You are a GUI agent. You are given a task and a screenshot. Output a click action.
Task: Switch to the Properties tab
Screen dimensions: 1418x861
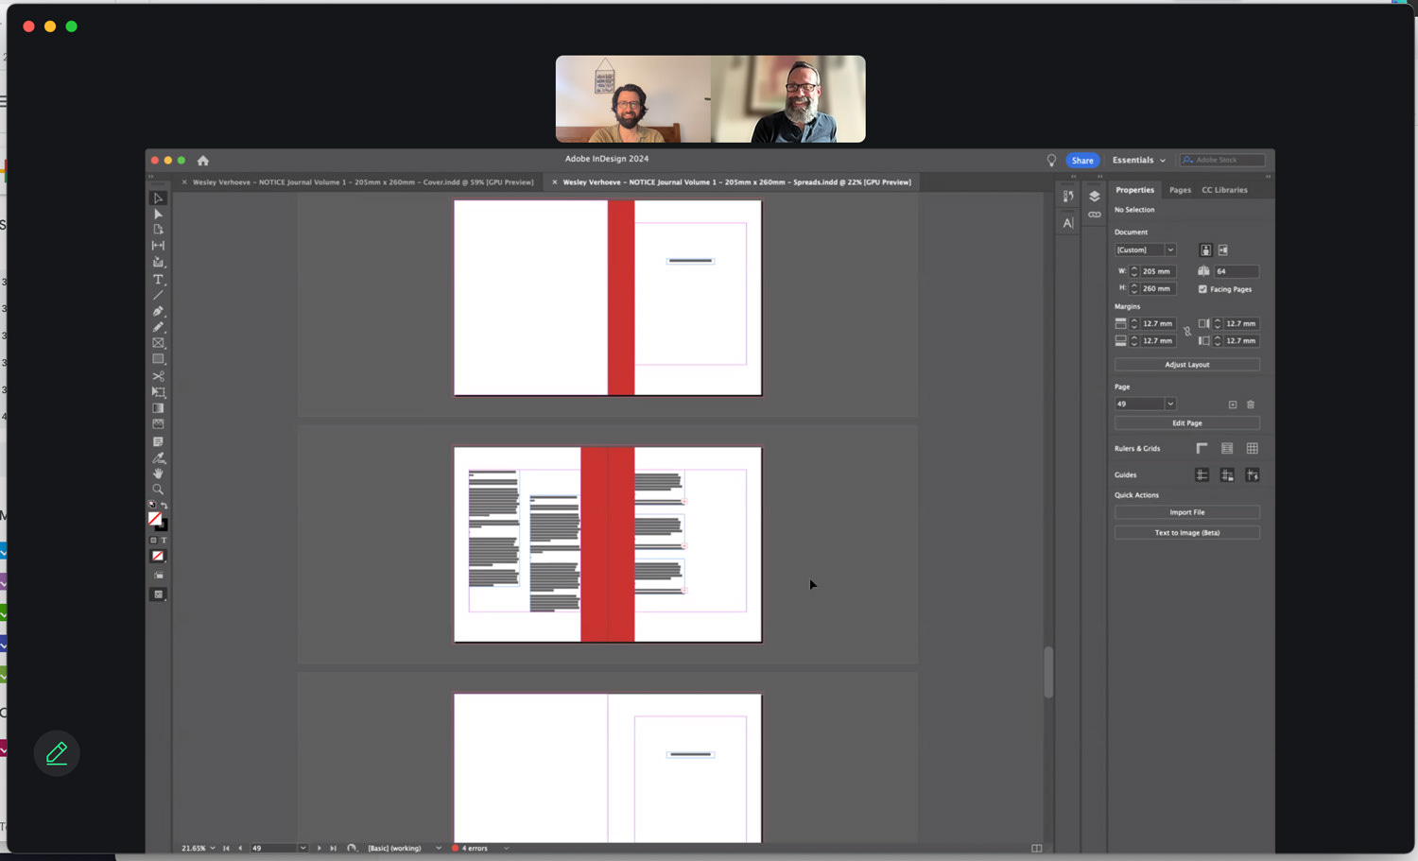point(1134,190)
